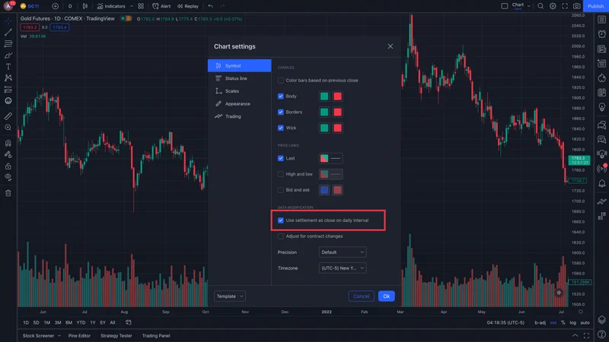Switch to the Appearance tab
The image size is (609, 342).
coord(239,103)
